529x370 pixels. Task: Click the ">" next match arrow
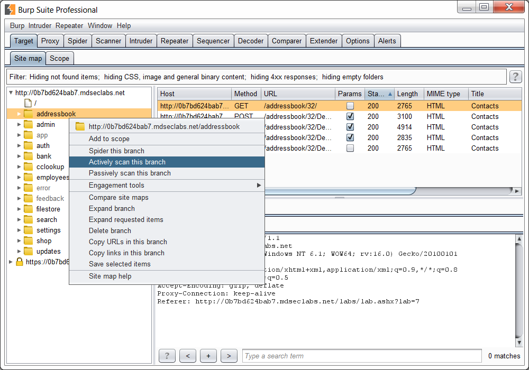point(229,356)
